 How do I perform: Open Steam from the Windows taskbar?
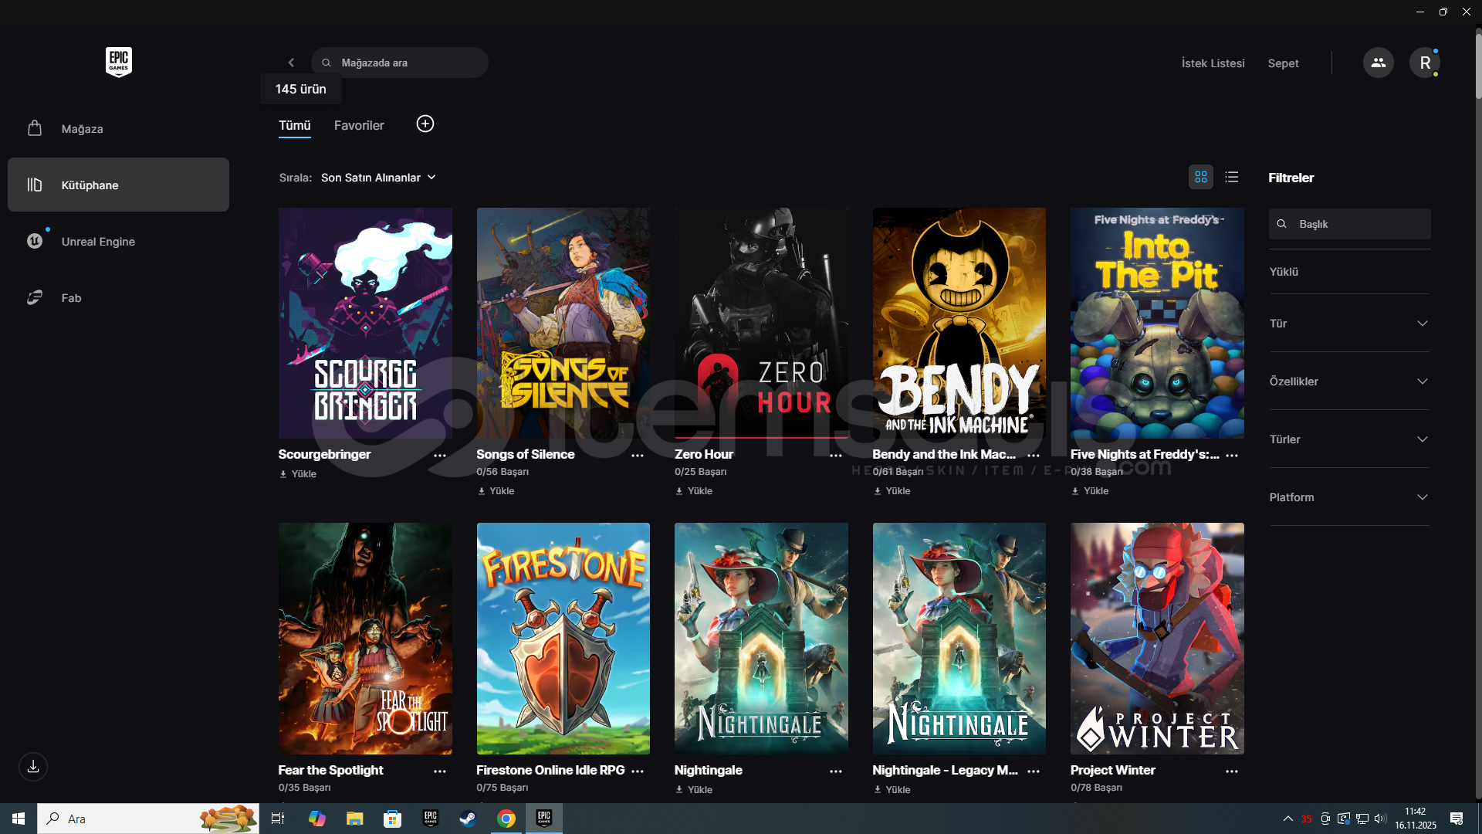tap(468, 819)
